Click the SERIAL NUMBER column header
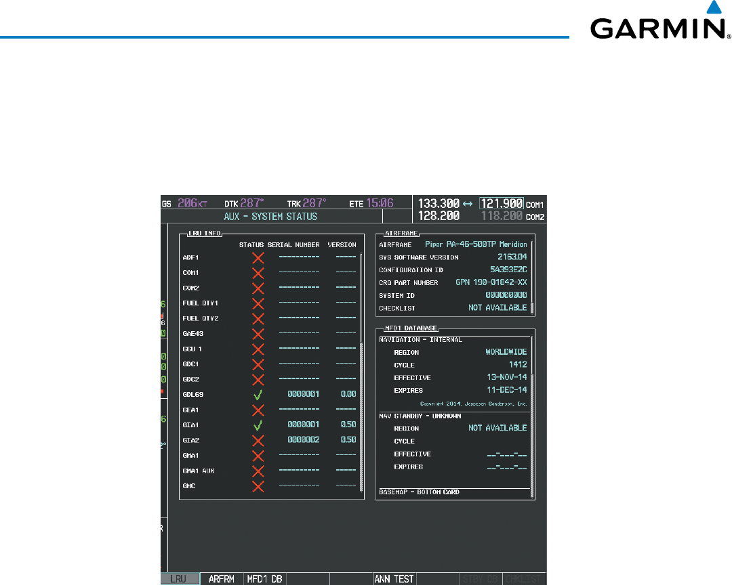732x585 pixels. point(293,245)
